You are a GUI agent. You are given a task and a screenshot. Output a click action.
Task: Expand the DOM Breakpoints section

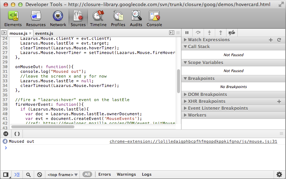pos(207,95)
